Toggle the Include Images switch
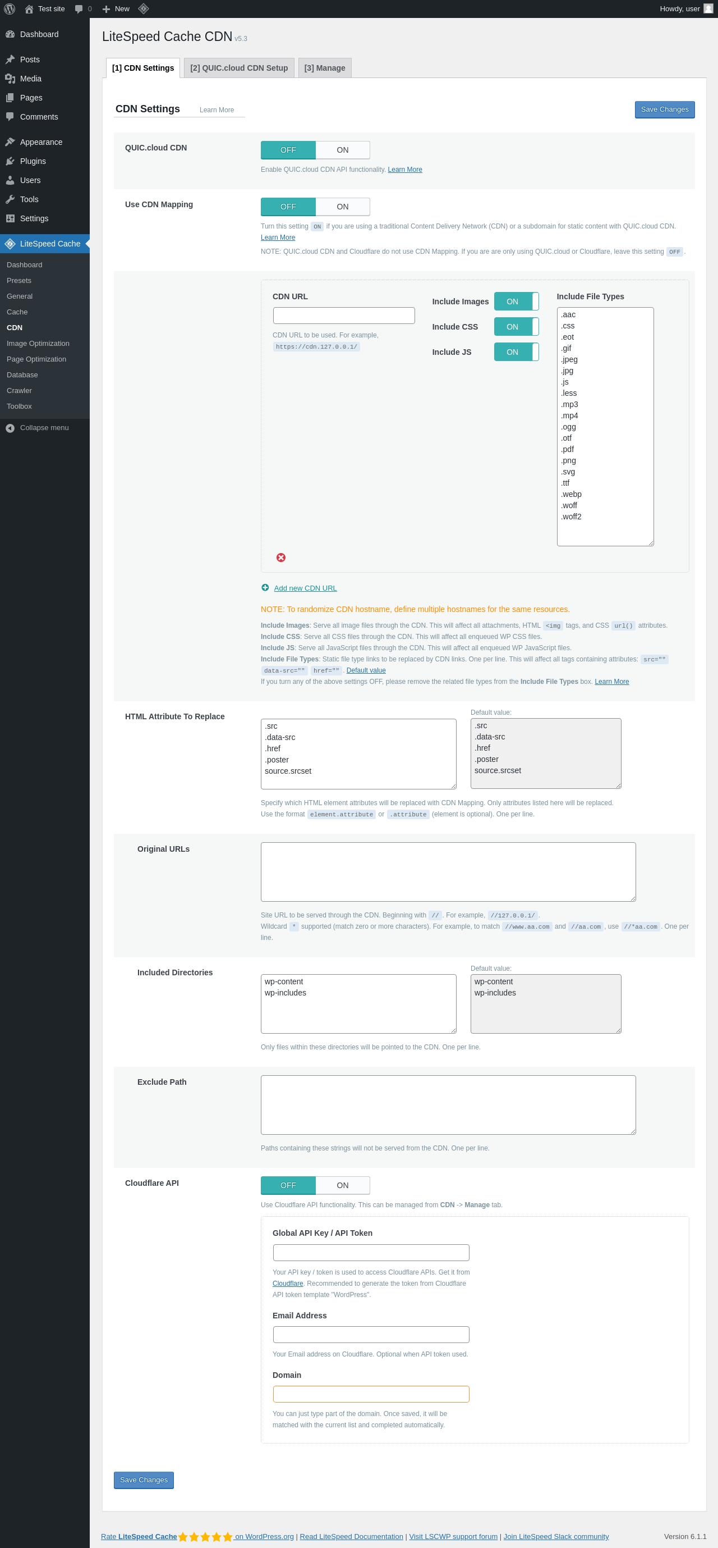Viewport: 718px width, 1548px height. [x=516, y=302]
